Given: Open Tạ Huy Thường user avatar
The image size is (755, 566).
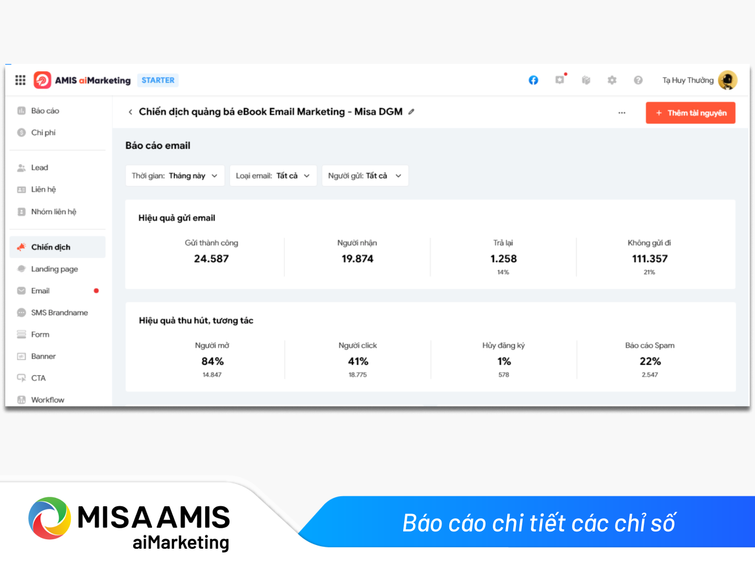Looking at the screenshot, I should [x=727, y=80].
